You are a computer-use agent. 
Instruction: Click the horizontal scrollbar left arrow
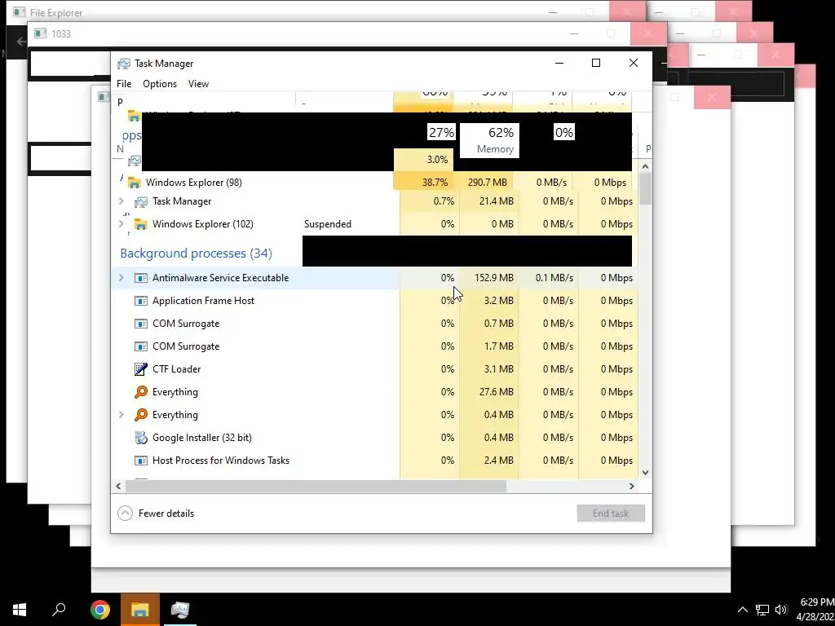click(x=118, y=486)
